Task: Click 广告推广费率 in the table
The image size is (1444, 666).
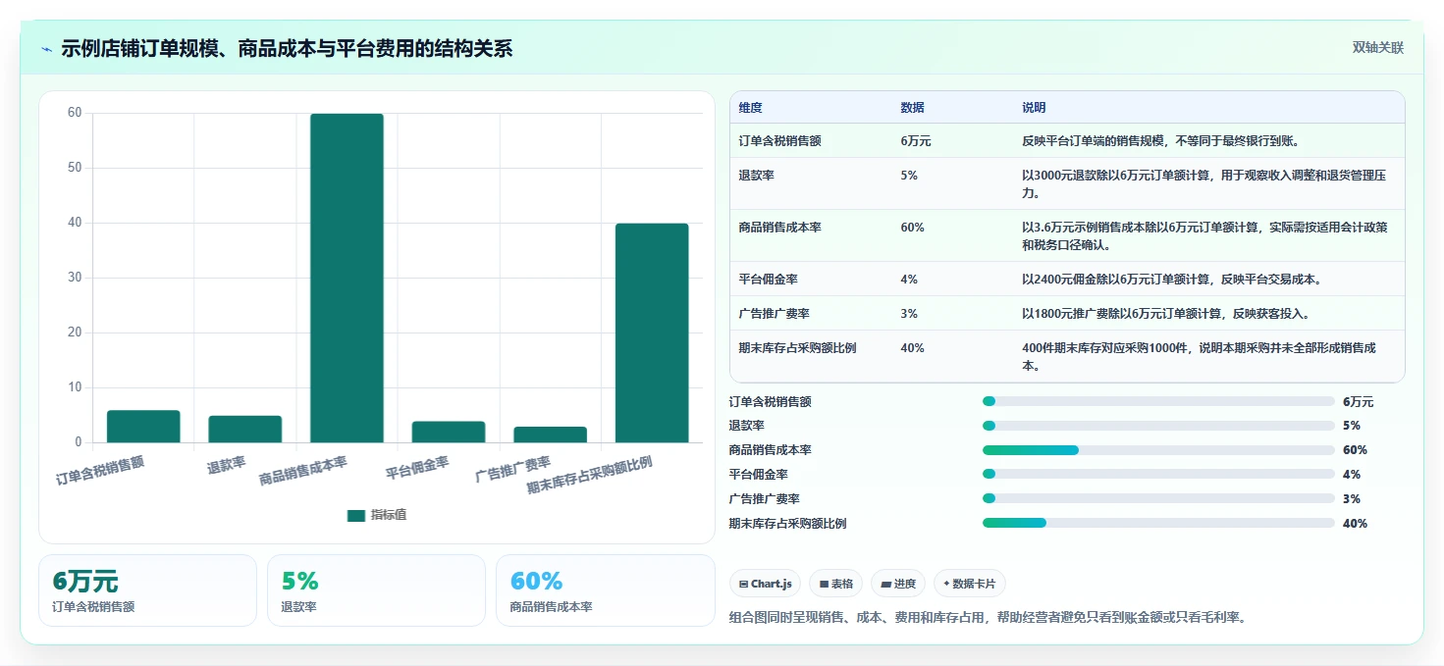Action: point(775,314)
